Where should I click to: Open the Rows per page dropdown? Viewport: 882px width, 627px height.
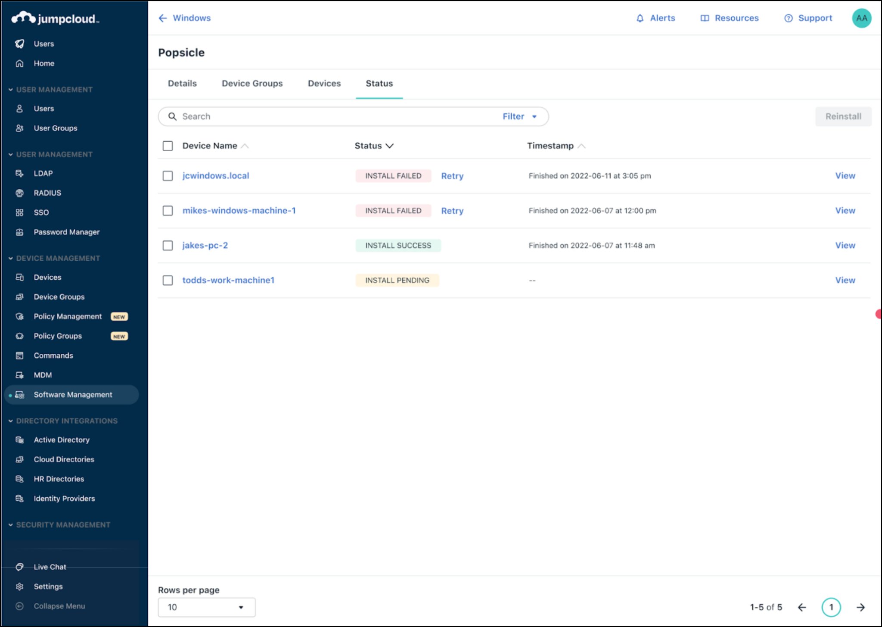(206, 607)
